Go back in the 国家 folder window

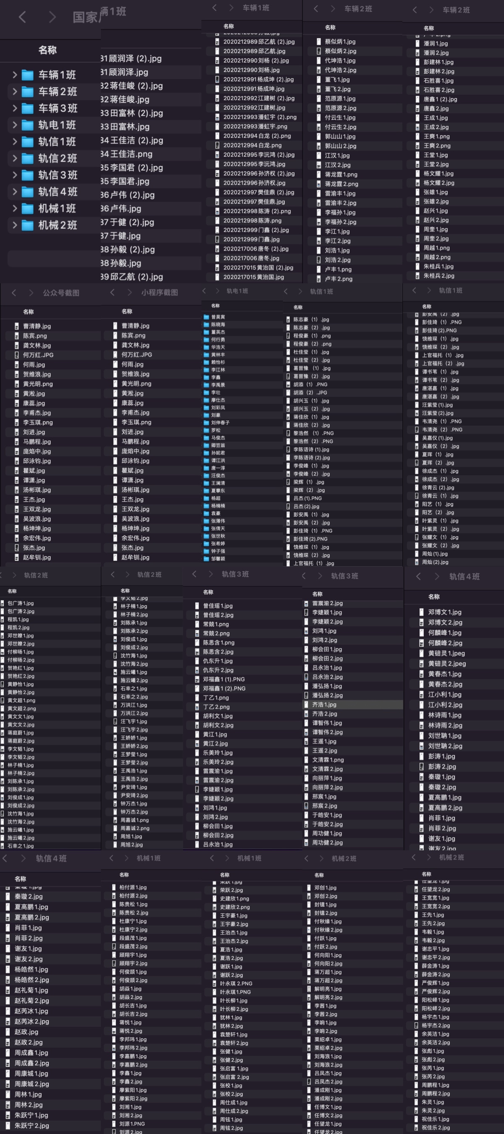tap(22, 17)
